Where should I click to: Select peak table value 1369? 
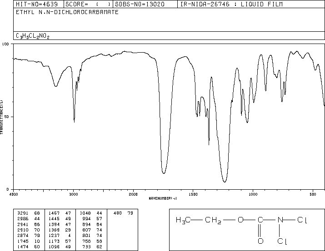54,230
